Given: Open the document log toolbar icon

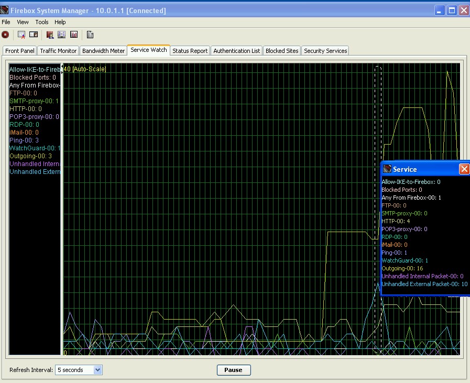Looking at the screenshot, I should coord(90,35).
